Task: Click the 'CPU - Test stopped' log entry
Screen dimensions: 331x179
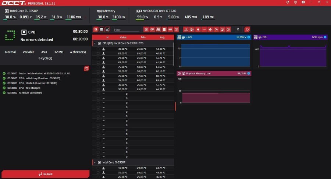Action: pyautogui.click(x=29, y=88)
